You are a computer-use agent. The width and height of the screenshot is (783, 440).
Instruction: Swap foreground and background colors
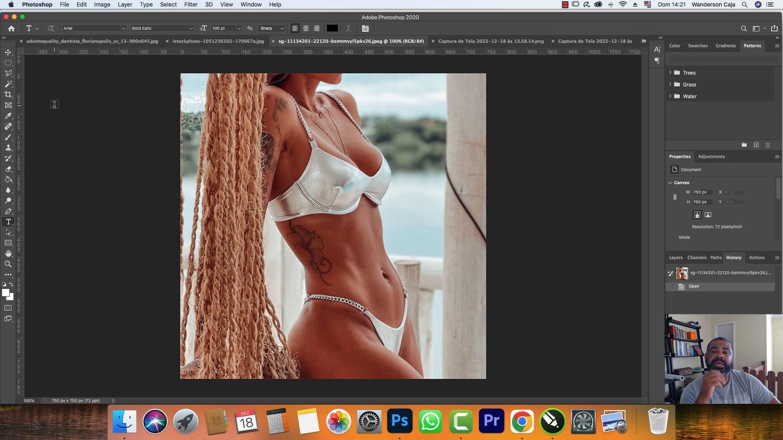pyautogui.click(x=11, y=284)
